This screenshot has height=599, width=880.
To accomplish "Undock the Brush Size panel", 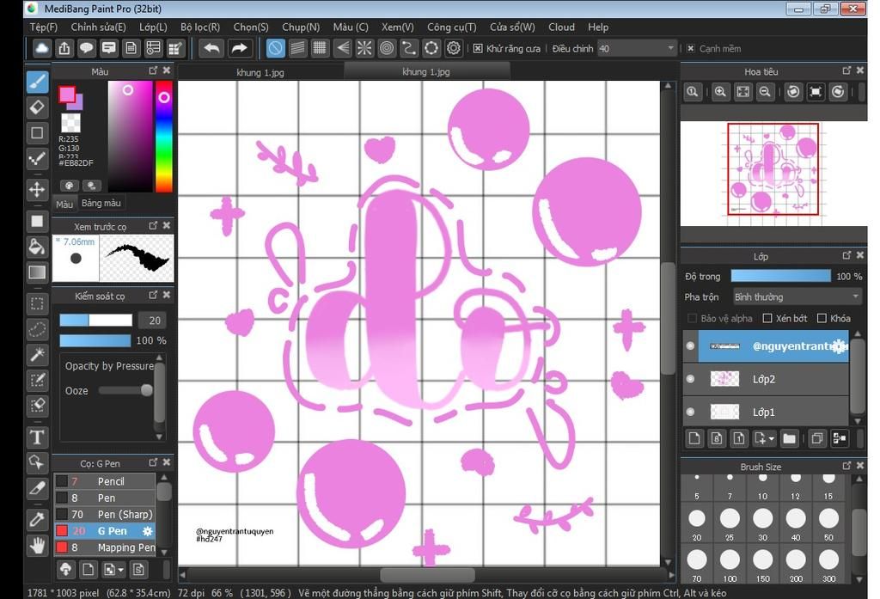I will [x=846, y=466].
